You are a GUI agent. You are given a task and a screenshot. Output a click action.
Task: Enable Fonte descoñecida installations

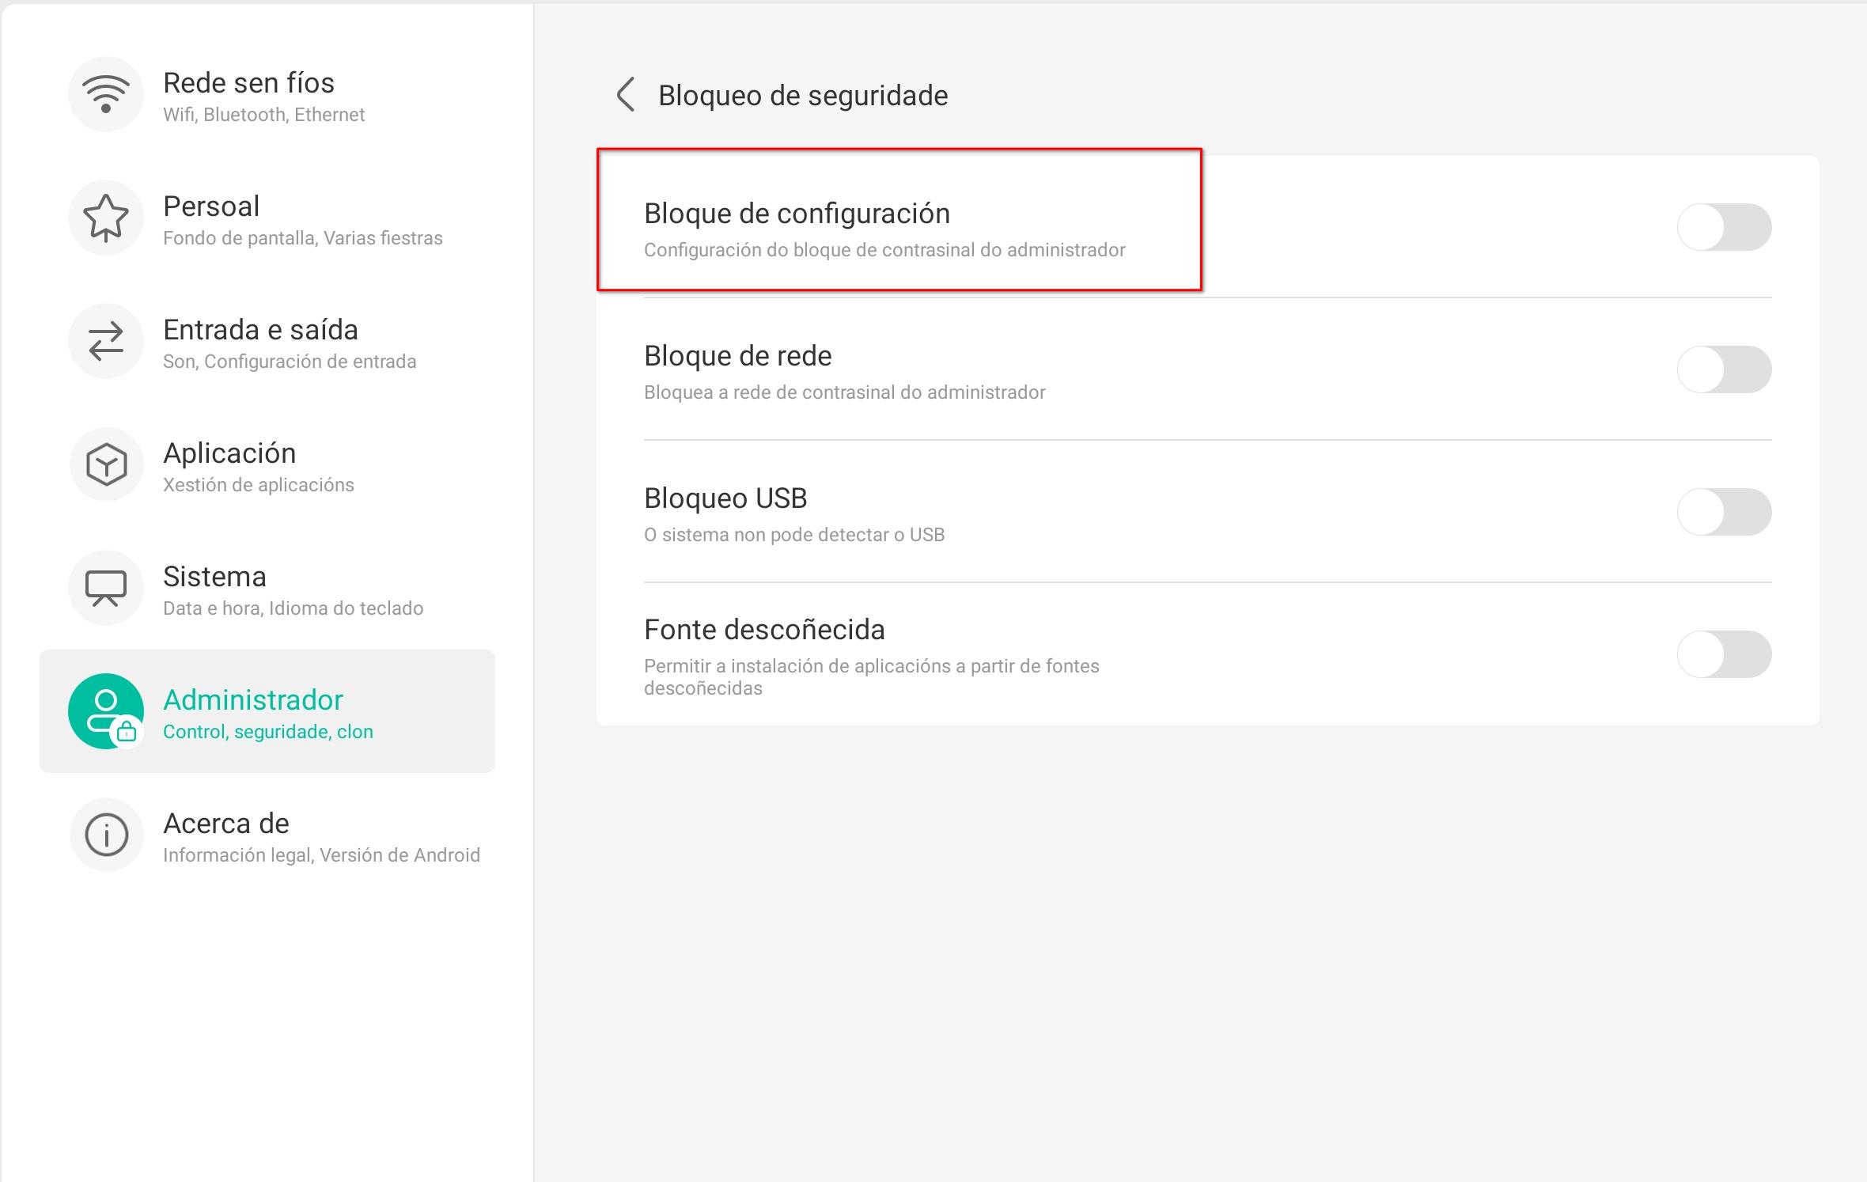[1725, 654]
